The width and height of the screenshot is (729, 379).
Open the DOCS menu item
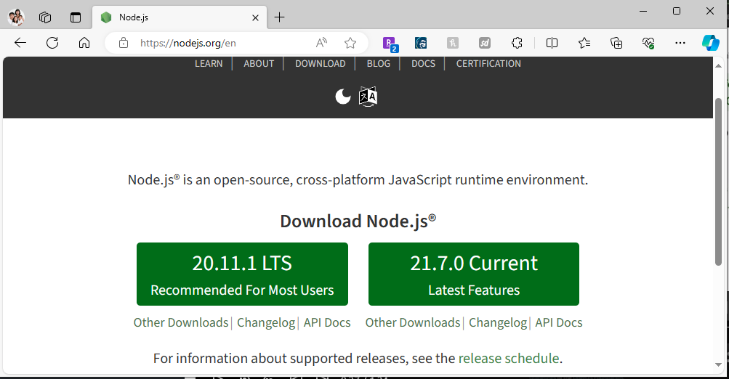423,64
